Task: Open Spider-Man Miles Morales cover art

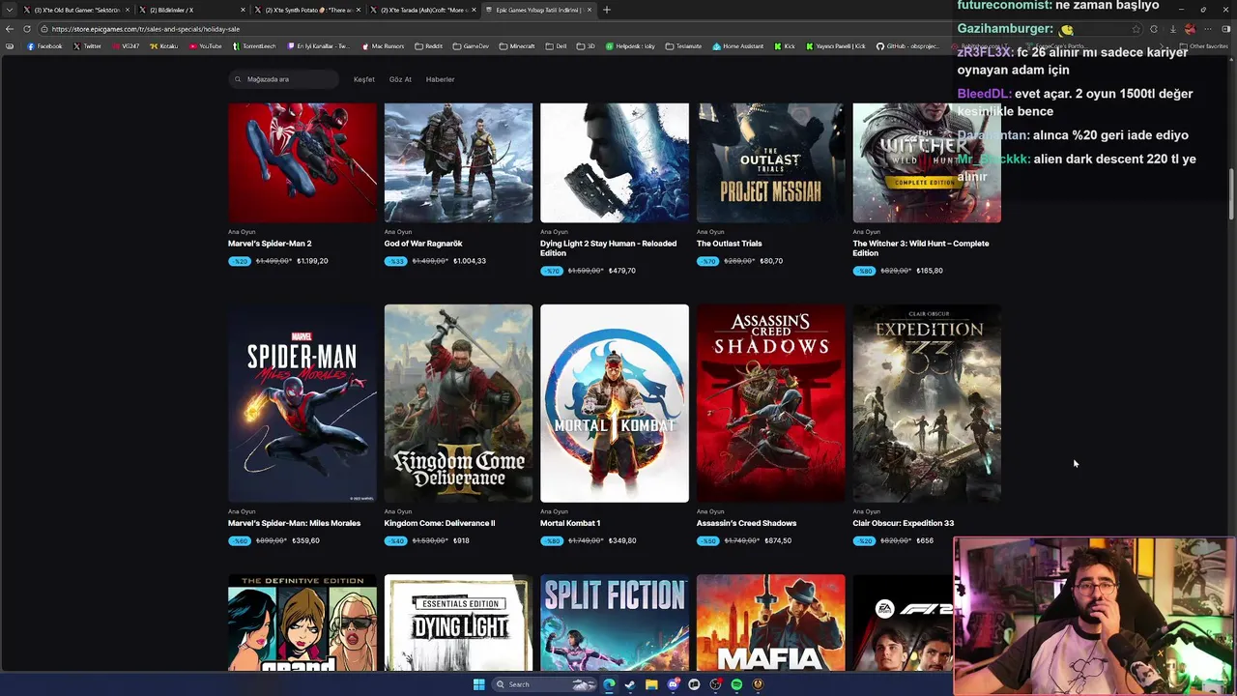Action: point(302,403)
